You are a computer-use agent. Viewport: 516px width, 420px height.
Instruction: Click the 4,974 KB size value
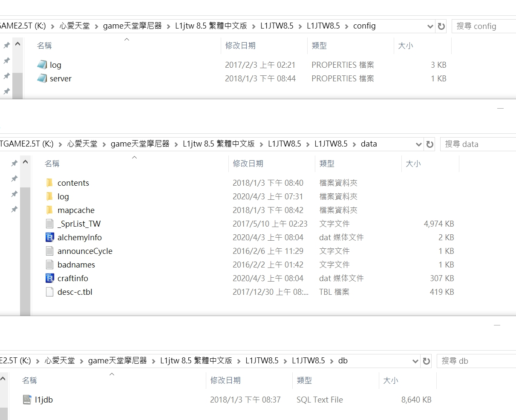pos(439,224)
